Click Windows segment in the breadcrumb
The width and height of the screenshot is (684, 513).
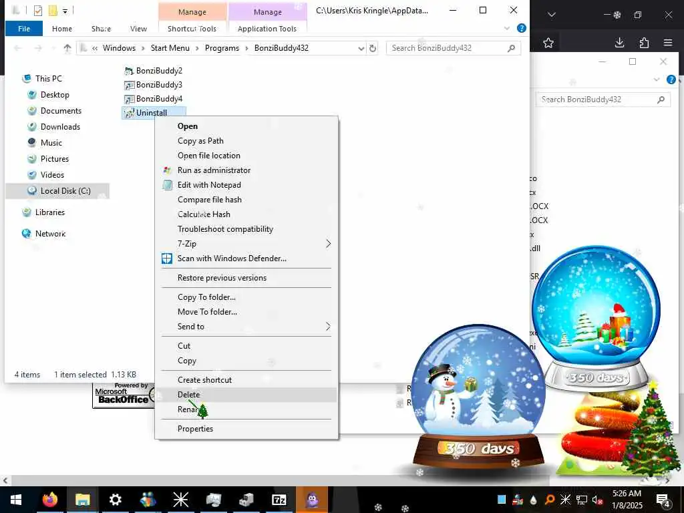119,48
